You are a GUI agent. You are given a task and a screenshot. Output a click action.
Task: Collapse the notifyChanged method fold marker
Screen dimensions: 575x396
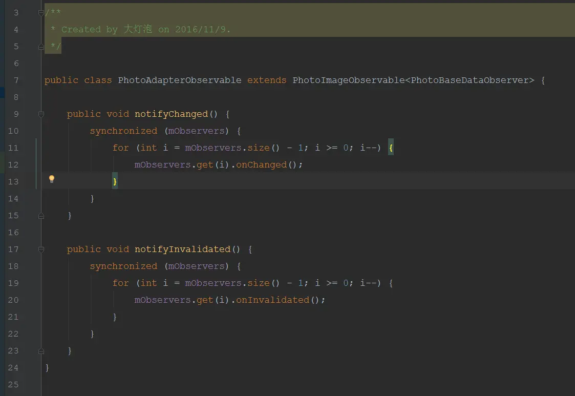coord(41,114)
